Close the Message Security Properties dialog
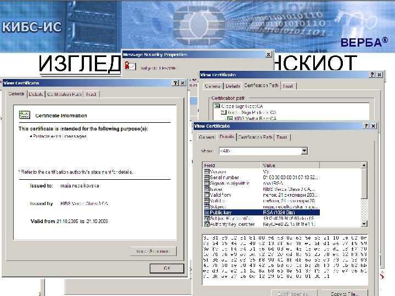 [x=269, y=54]
